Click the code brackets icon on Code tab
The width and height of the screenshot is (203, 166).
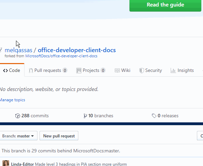point(5,71)
